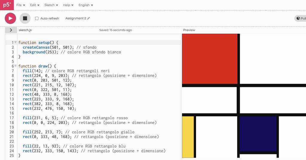Click the p5* logo home icon
Screen dimensions: 306x160
point(7,5)
